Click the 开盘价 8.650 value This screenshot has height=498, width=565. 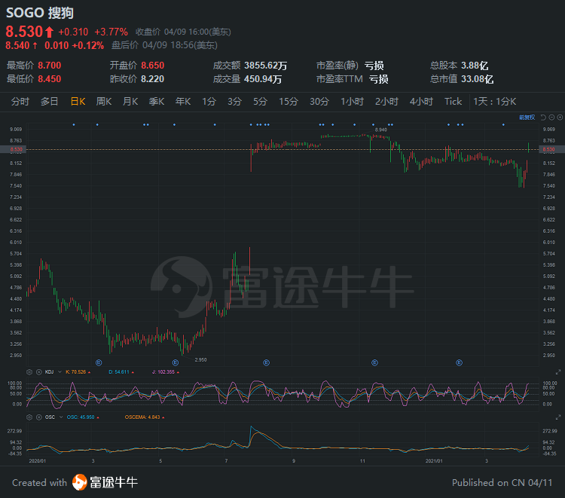point(153,66)
